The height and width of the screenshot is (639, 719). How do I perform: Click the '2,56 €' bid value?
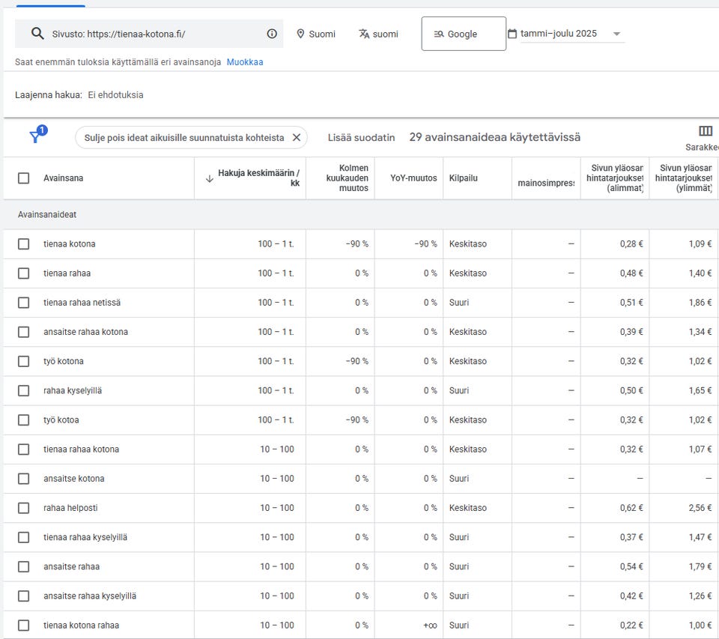point(700,508)
